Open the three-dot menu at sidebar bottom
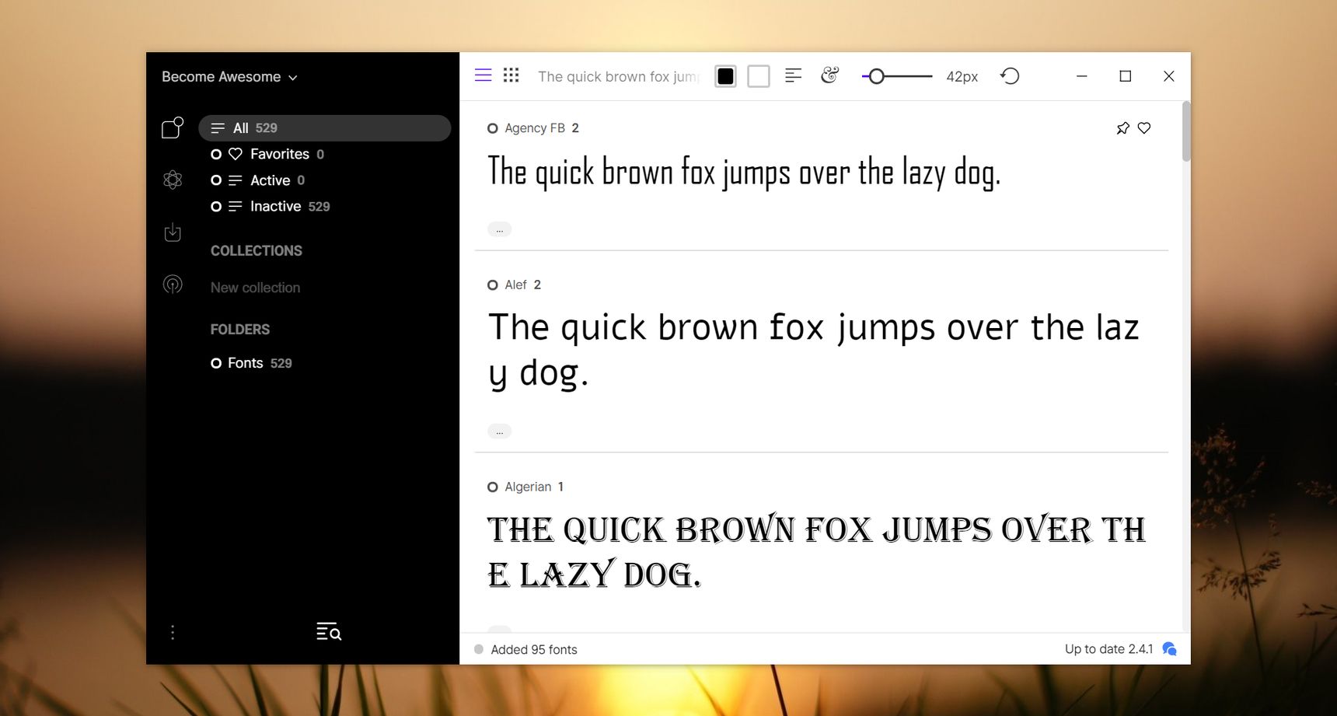Image resolution: width=1337 pixels, height=716 pixels. pos(173,632)
